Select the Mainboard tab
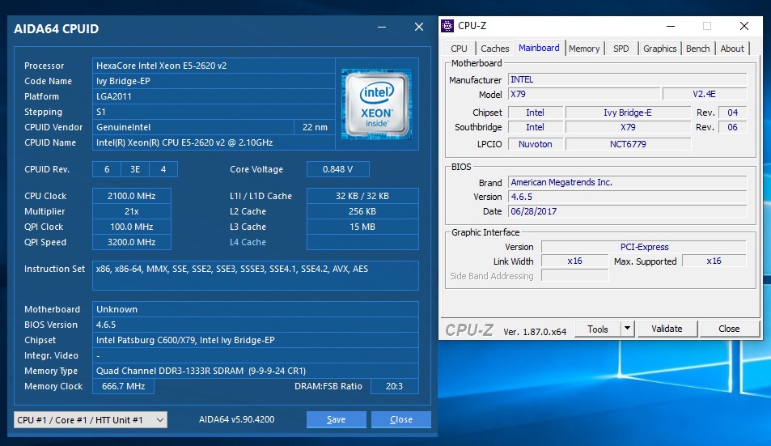The height and width of the screenshot is (446, 771). click(539, 48)
